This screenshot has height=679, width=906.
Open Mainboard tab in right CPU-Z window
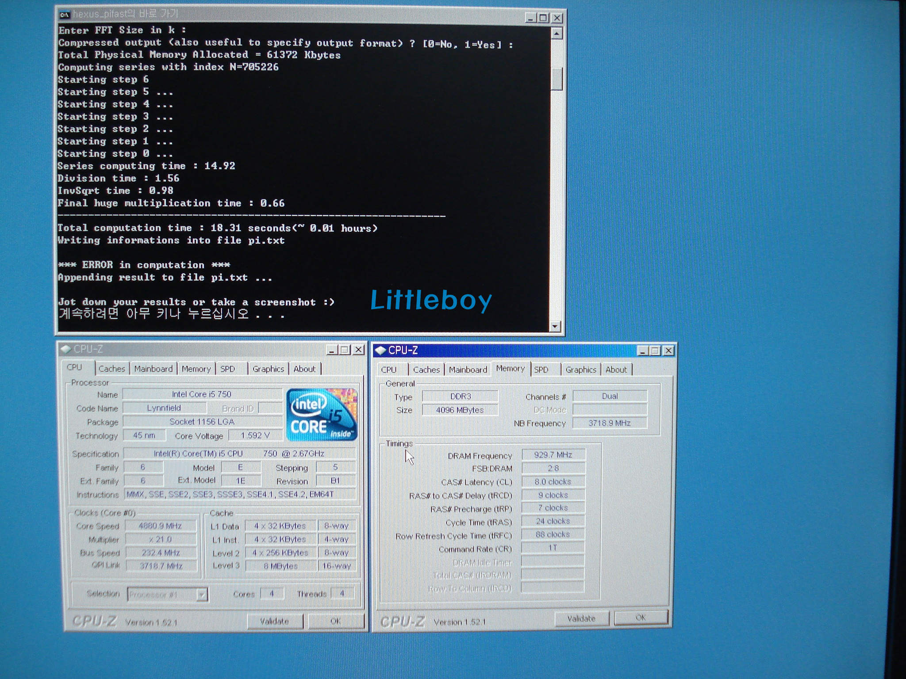(x=468, y=370)
